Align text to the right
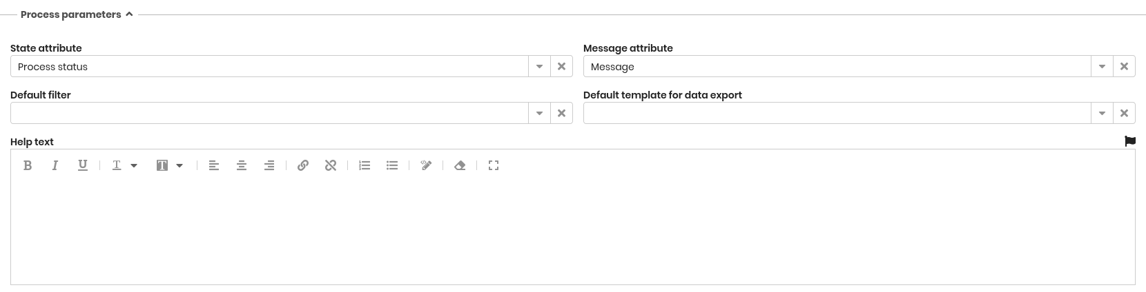Viewport: 1146px width, 292px height. click(269, 165)
